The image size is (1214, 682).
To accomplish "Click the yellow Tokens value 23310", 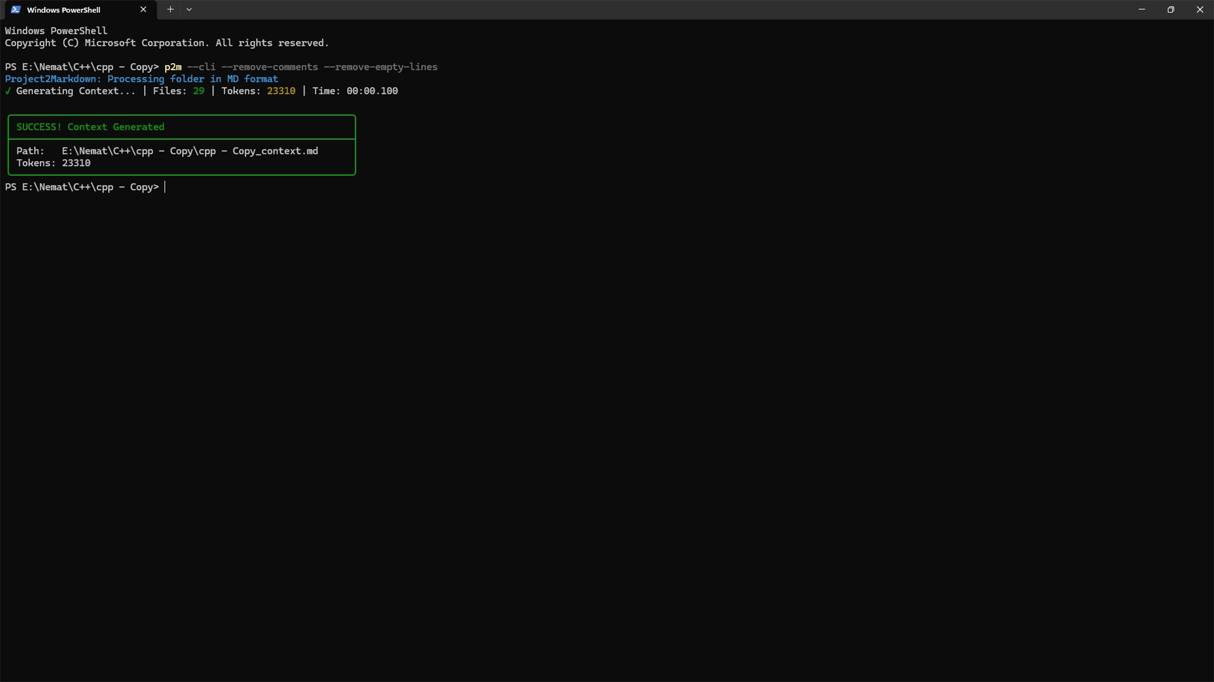I will tap(281, 91).
